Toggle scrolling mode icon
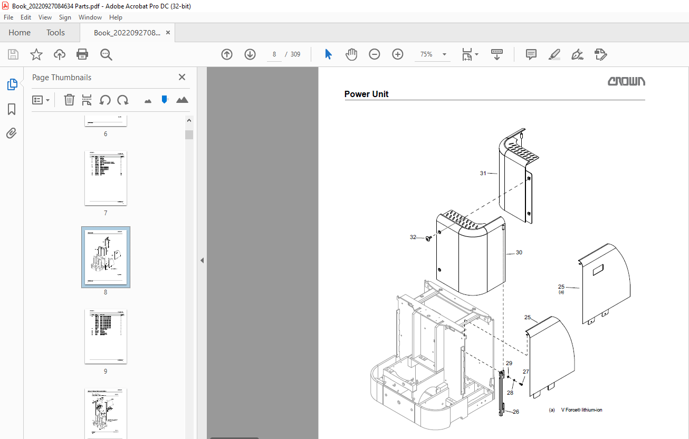 (x=497, y=54)
